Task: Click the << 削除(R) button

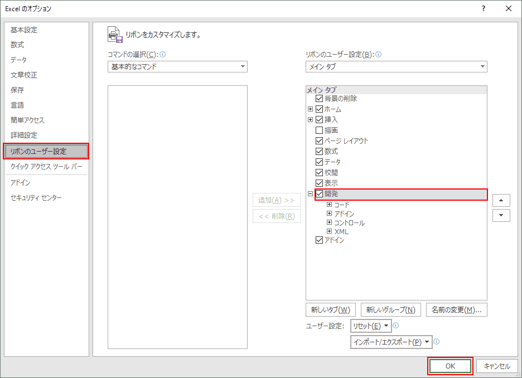Action: (x=276, y=216)
